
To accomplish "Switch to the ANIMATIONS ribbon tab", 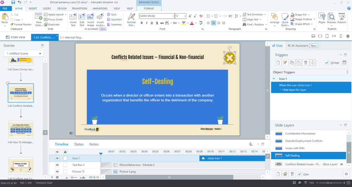I will [x=100, y=8].
